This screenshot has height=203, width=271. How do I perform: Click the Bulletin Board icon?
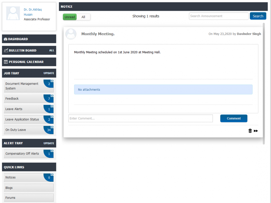[6, 50]
